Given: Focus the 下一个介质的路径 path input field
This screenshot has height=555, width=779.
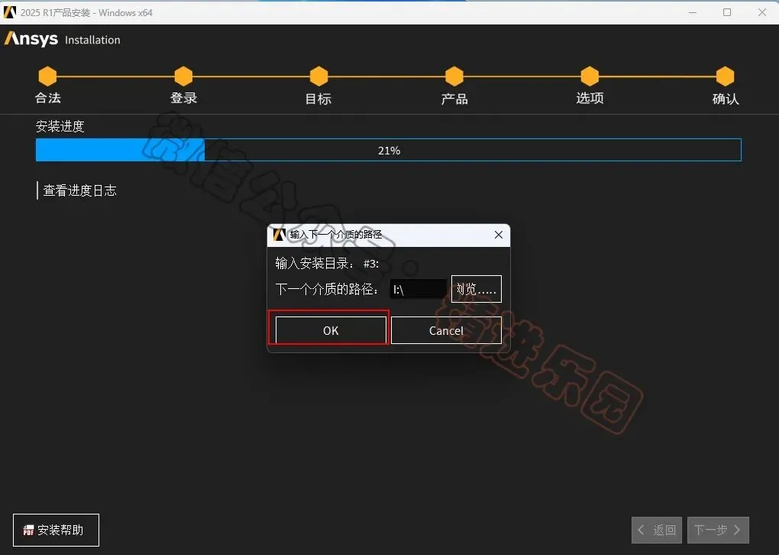Looking at the screenshot, I should [x=418, y=289].
